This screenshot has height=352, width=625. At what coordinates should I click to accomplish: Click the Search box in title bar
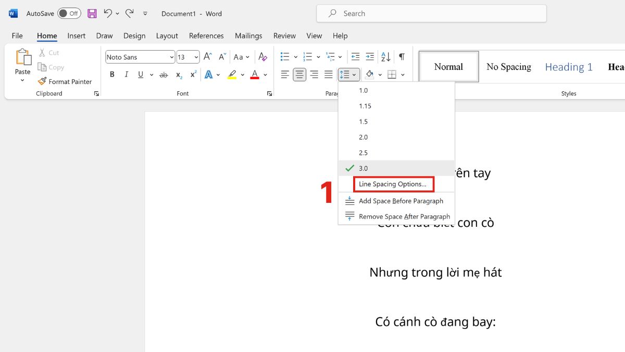pos(431,14)
